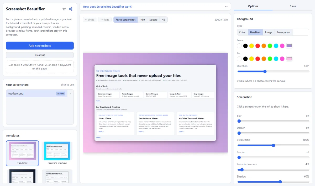Pick red in the From color row

258,46
